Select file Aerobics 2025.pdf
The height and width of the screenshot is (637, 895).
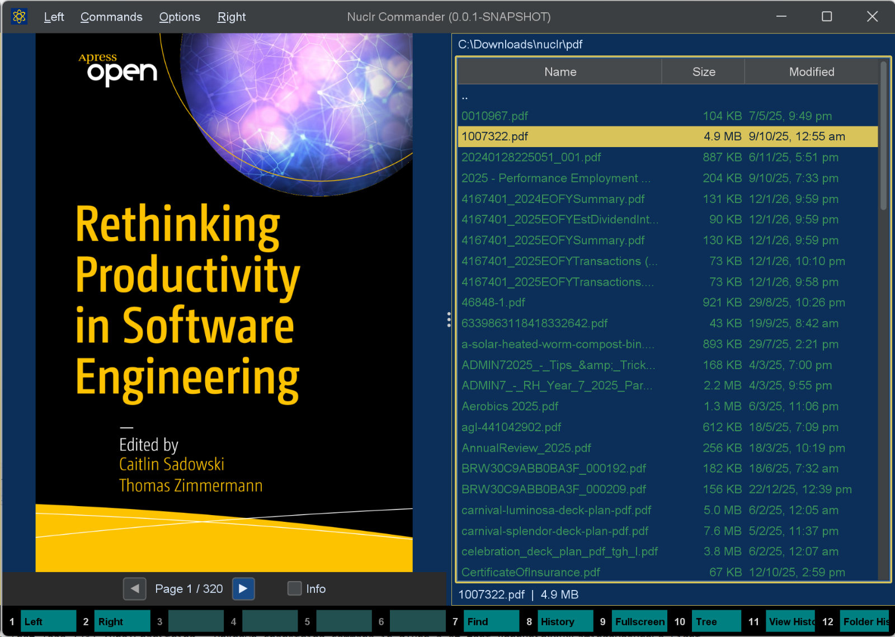point(668,406)
